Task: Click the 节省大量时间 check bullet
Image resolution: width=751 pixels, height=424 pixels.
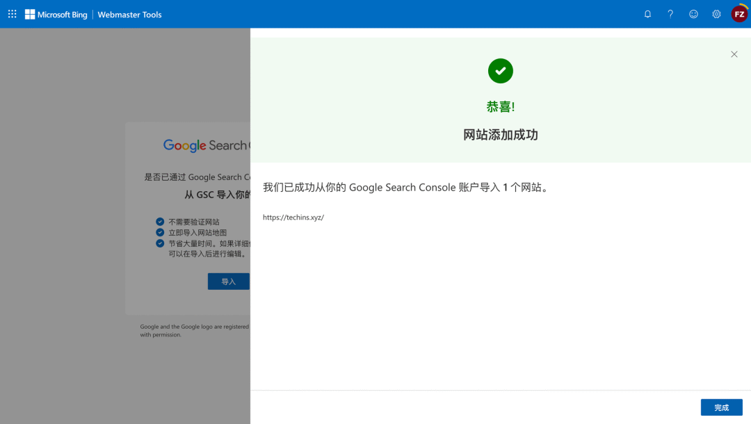Action: click(160, 243)
